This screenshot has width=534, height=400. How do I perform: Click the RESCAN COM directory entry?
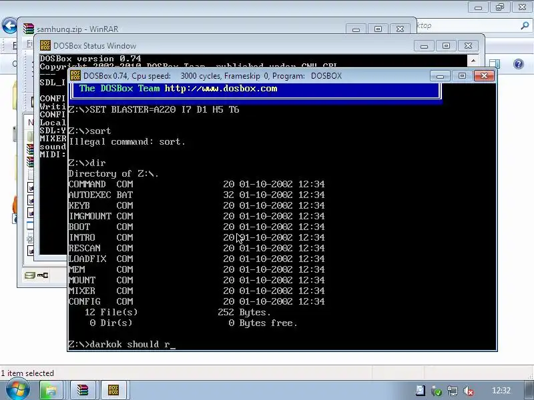coord(196,248)
